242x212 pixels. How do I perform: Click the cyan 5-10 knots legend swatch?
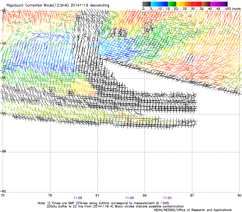tap(155, 4)
